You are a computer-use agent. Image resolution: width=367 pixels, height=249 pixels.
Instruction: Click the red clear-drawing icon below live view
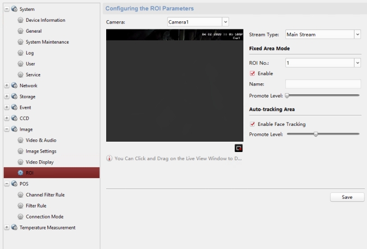pyautogui.click(x=238, y=148)
